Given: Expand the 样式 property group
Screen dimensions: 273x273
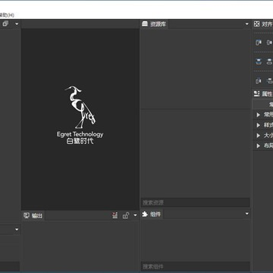Looking at the screenshot, I should click(x=259, y=125).
